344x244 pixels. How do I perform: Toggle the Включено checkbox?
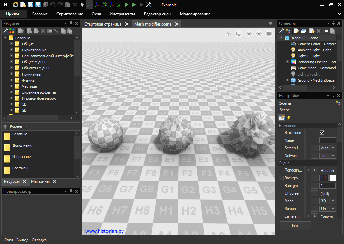coord(322,133)
